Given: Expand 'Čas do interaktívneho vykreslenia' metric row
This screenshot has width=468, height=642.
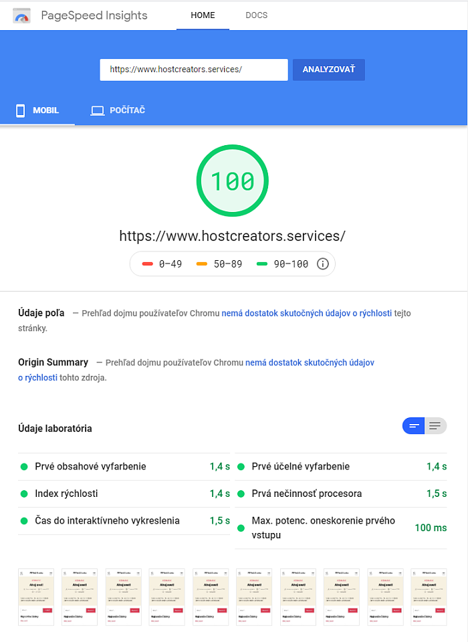Looking at the screenshot, I should 124,520.
